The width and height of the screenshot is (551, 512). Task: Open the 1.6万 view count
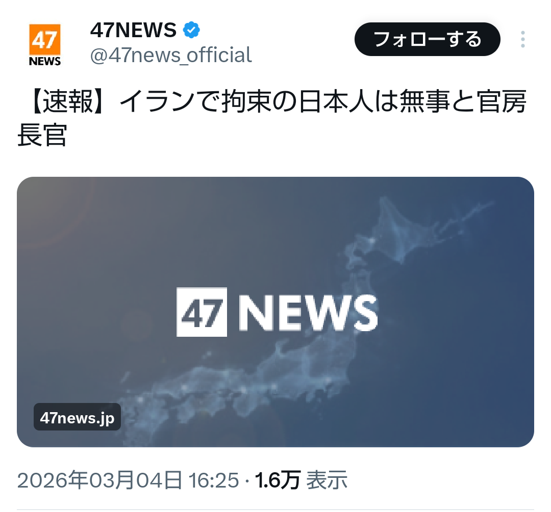(278, 480)
